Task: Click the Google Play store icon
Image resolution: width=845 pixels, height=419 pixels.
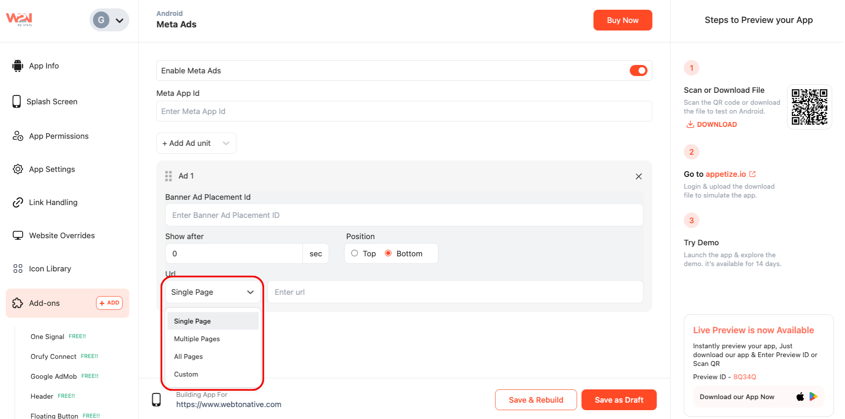Action: coord(813,396)
